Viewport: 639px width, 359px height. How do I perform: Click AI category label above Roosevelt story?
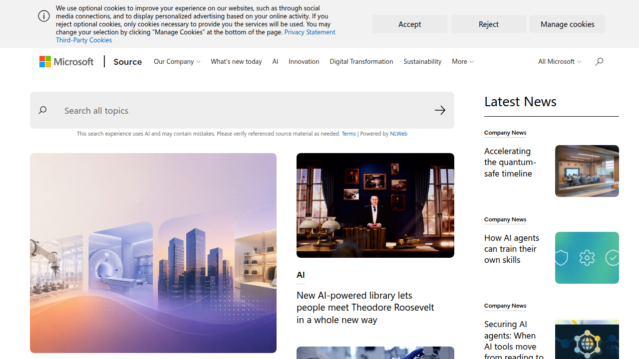[301, 275]
